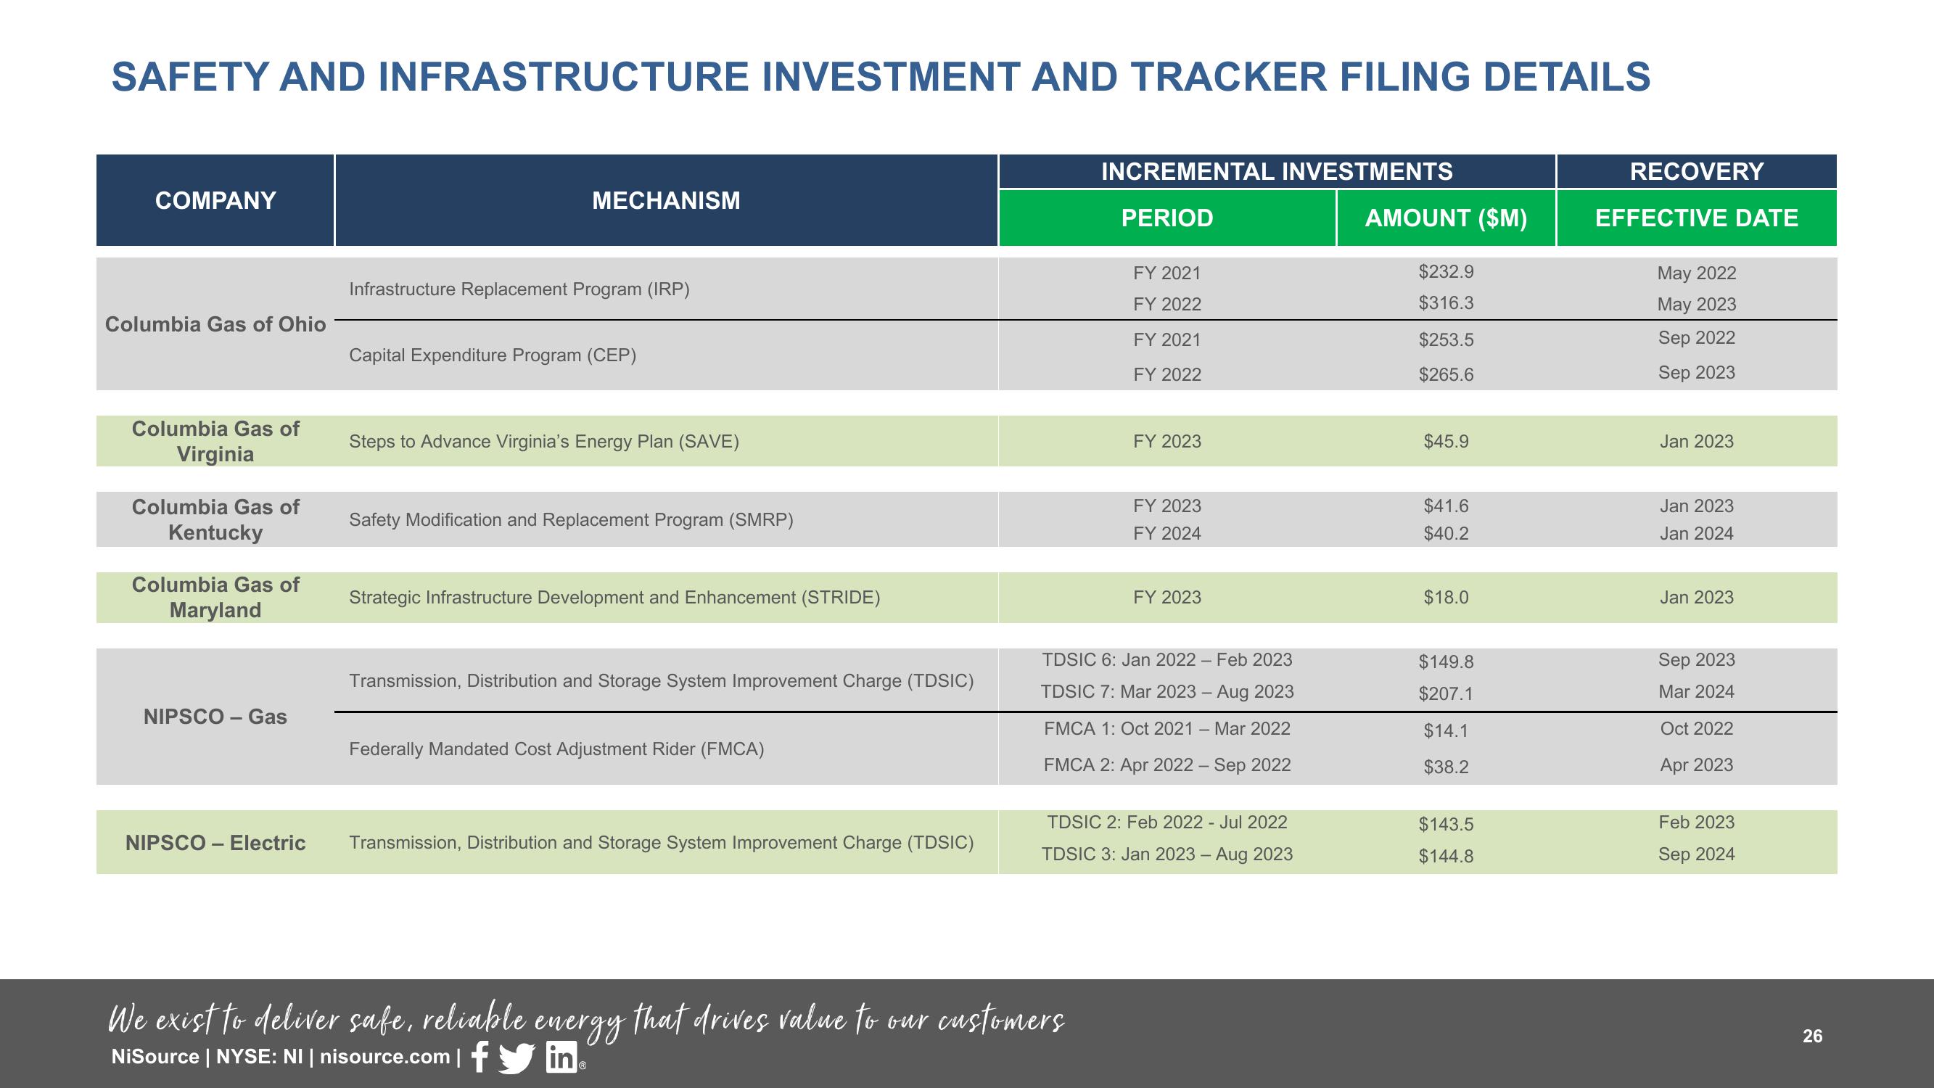Viewport: 1934px width, 1088px height.
Task: Click the MECHANISM column header
Action: pyautogui.click(x=666, y=200)
